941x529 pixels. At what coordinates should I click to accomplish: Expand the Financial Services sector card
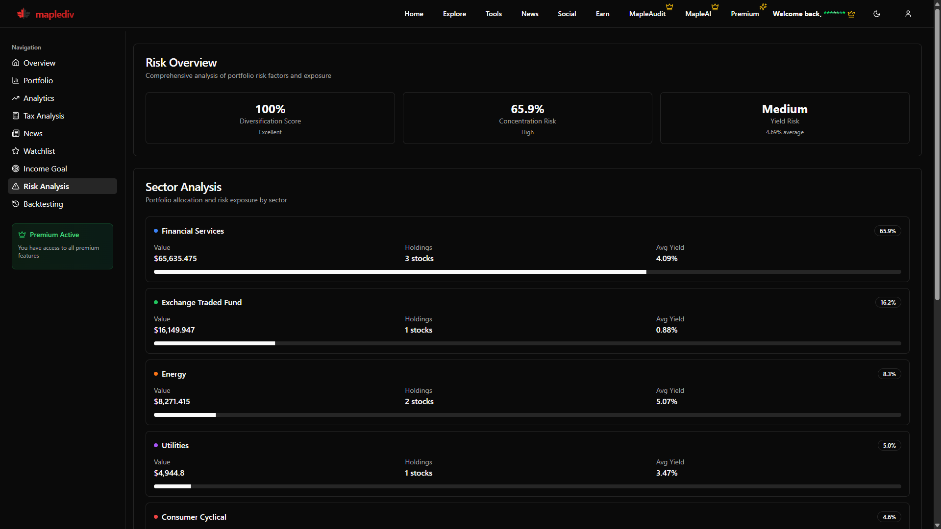click(527, 250)
